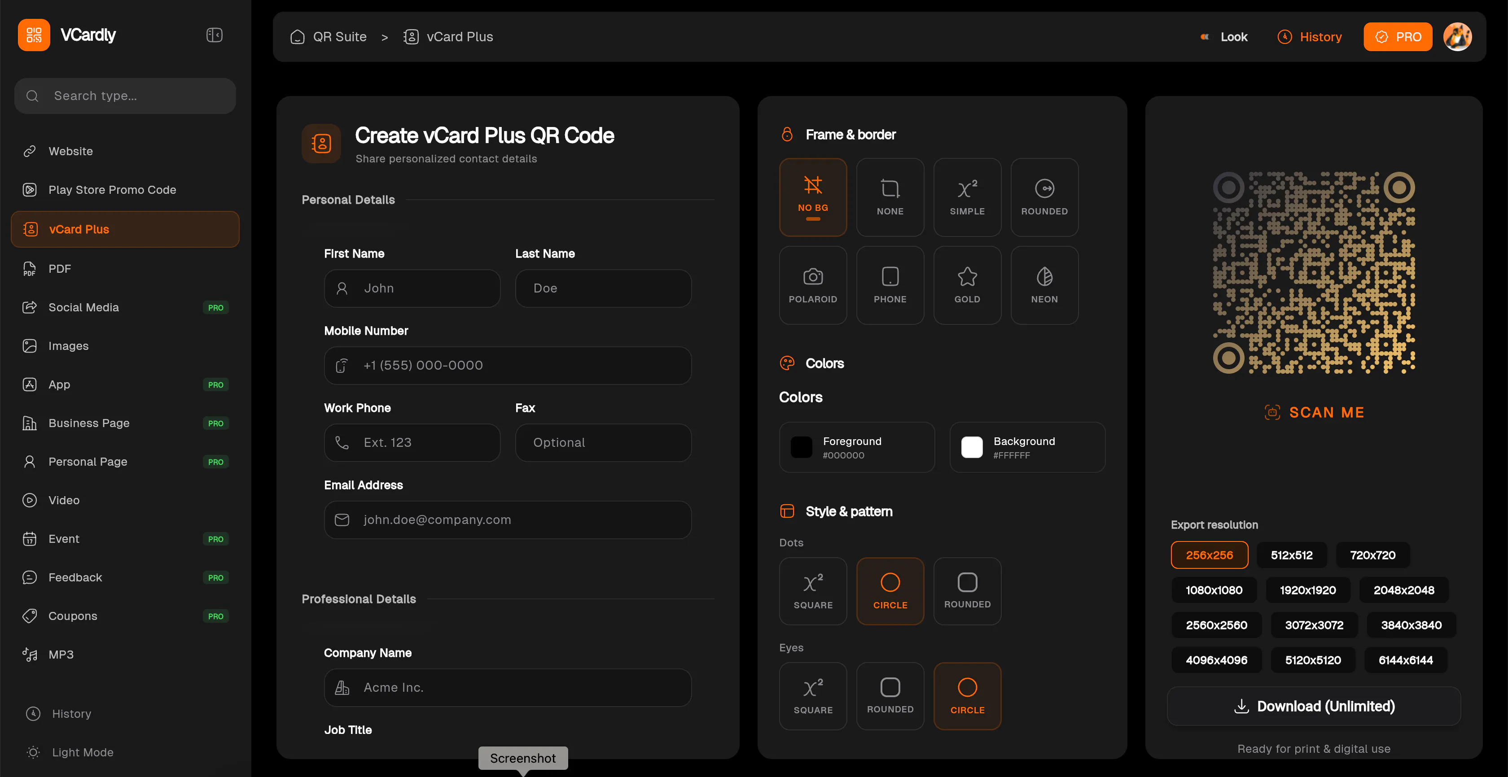The height and width of the screenshot is (777, 1508).
Task: Open the user avatar profile
Action: click(1457, 37)
